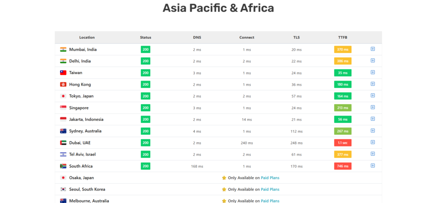Click the Israel flag beside Tel Aviv

coord(63,154)
